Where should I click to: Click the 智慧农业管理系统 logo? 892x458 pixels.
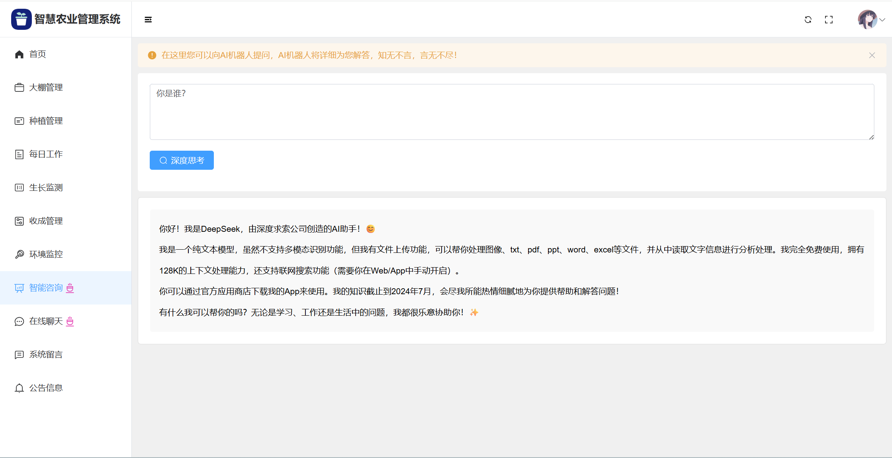(22, 19)
